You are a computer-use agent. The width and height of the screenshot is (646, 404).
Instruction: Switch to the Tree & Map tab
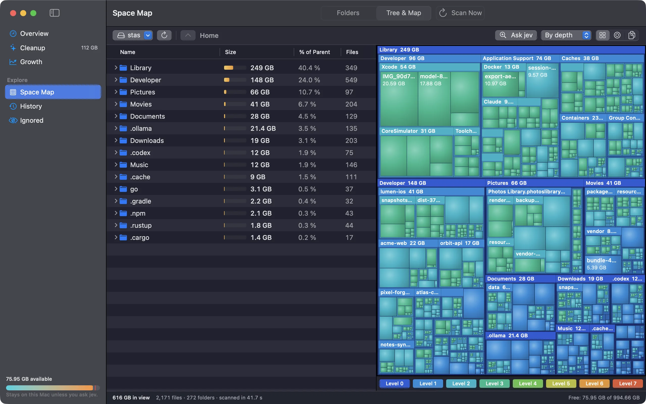coord(403,13)
